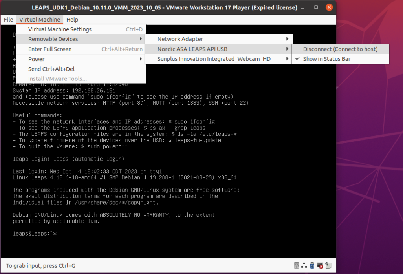This screenshot has height=274, width=403.
Task: Toggle Show in Status Bar checkmark
Action: point(297,59)
